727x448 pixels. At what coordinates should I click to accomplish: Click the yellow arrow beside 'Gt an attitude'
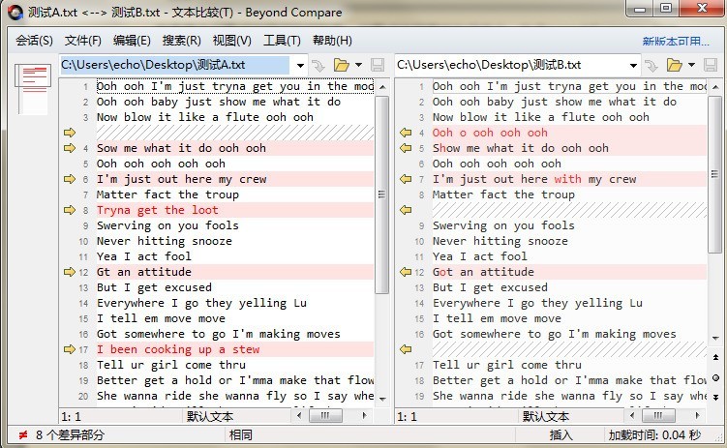pyautogui.click(x=70, y=272)
